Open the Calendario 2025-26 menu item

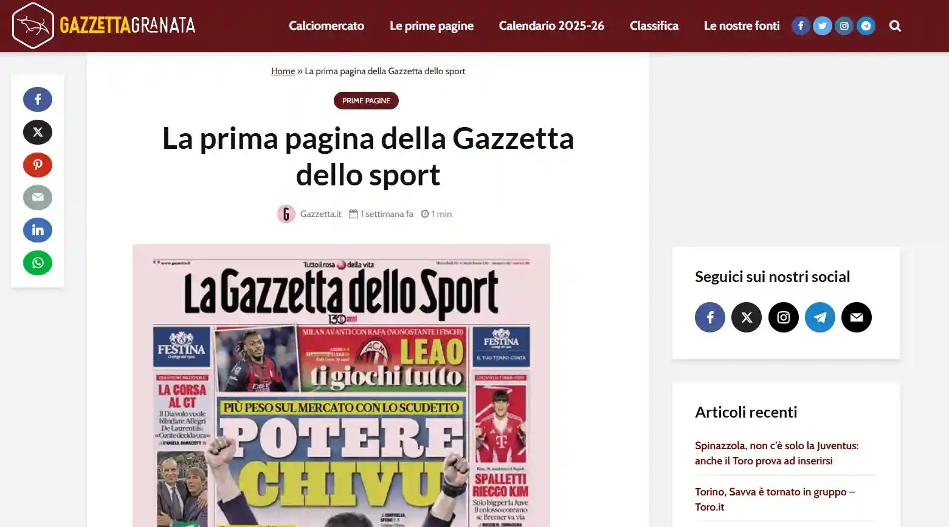click(551, 26)
